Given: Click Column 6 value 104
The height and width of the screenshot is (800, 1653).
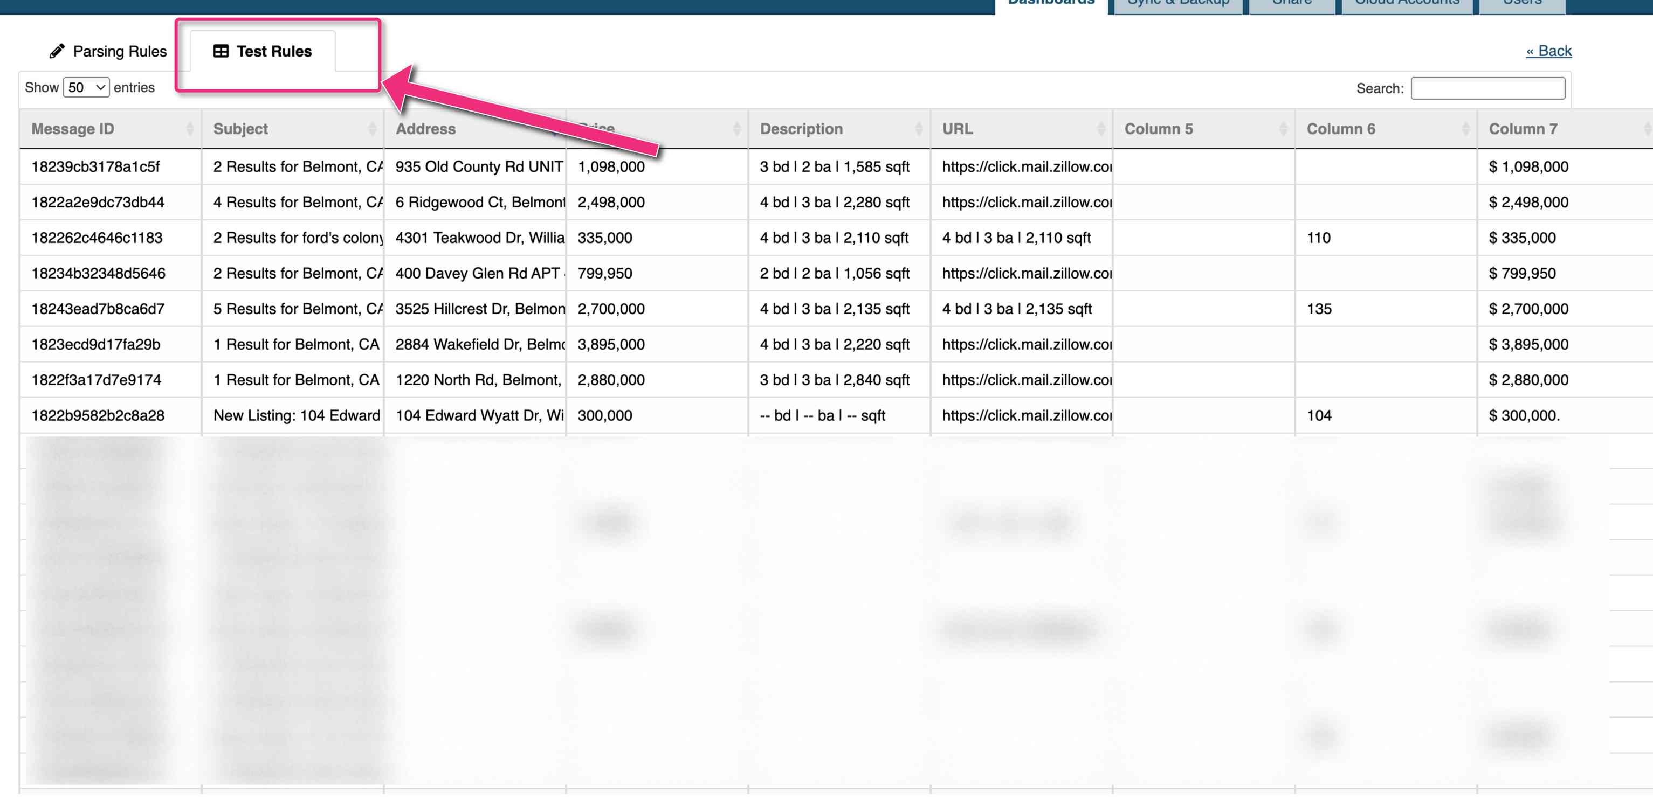Looking at the screenshot, I should coord(1319,416).
